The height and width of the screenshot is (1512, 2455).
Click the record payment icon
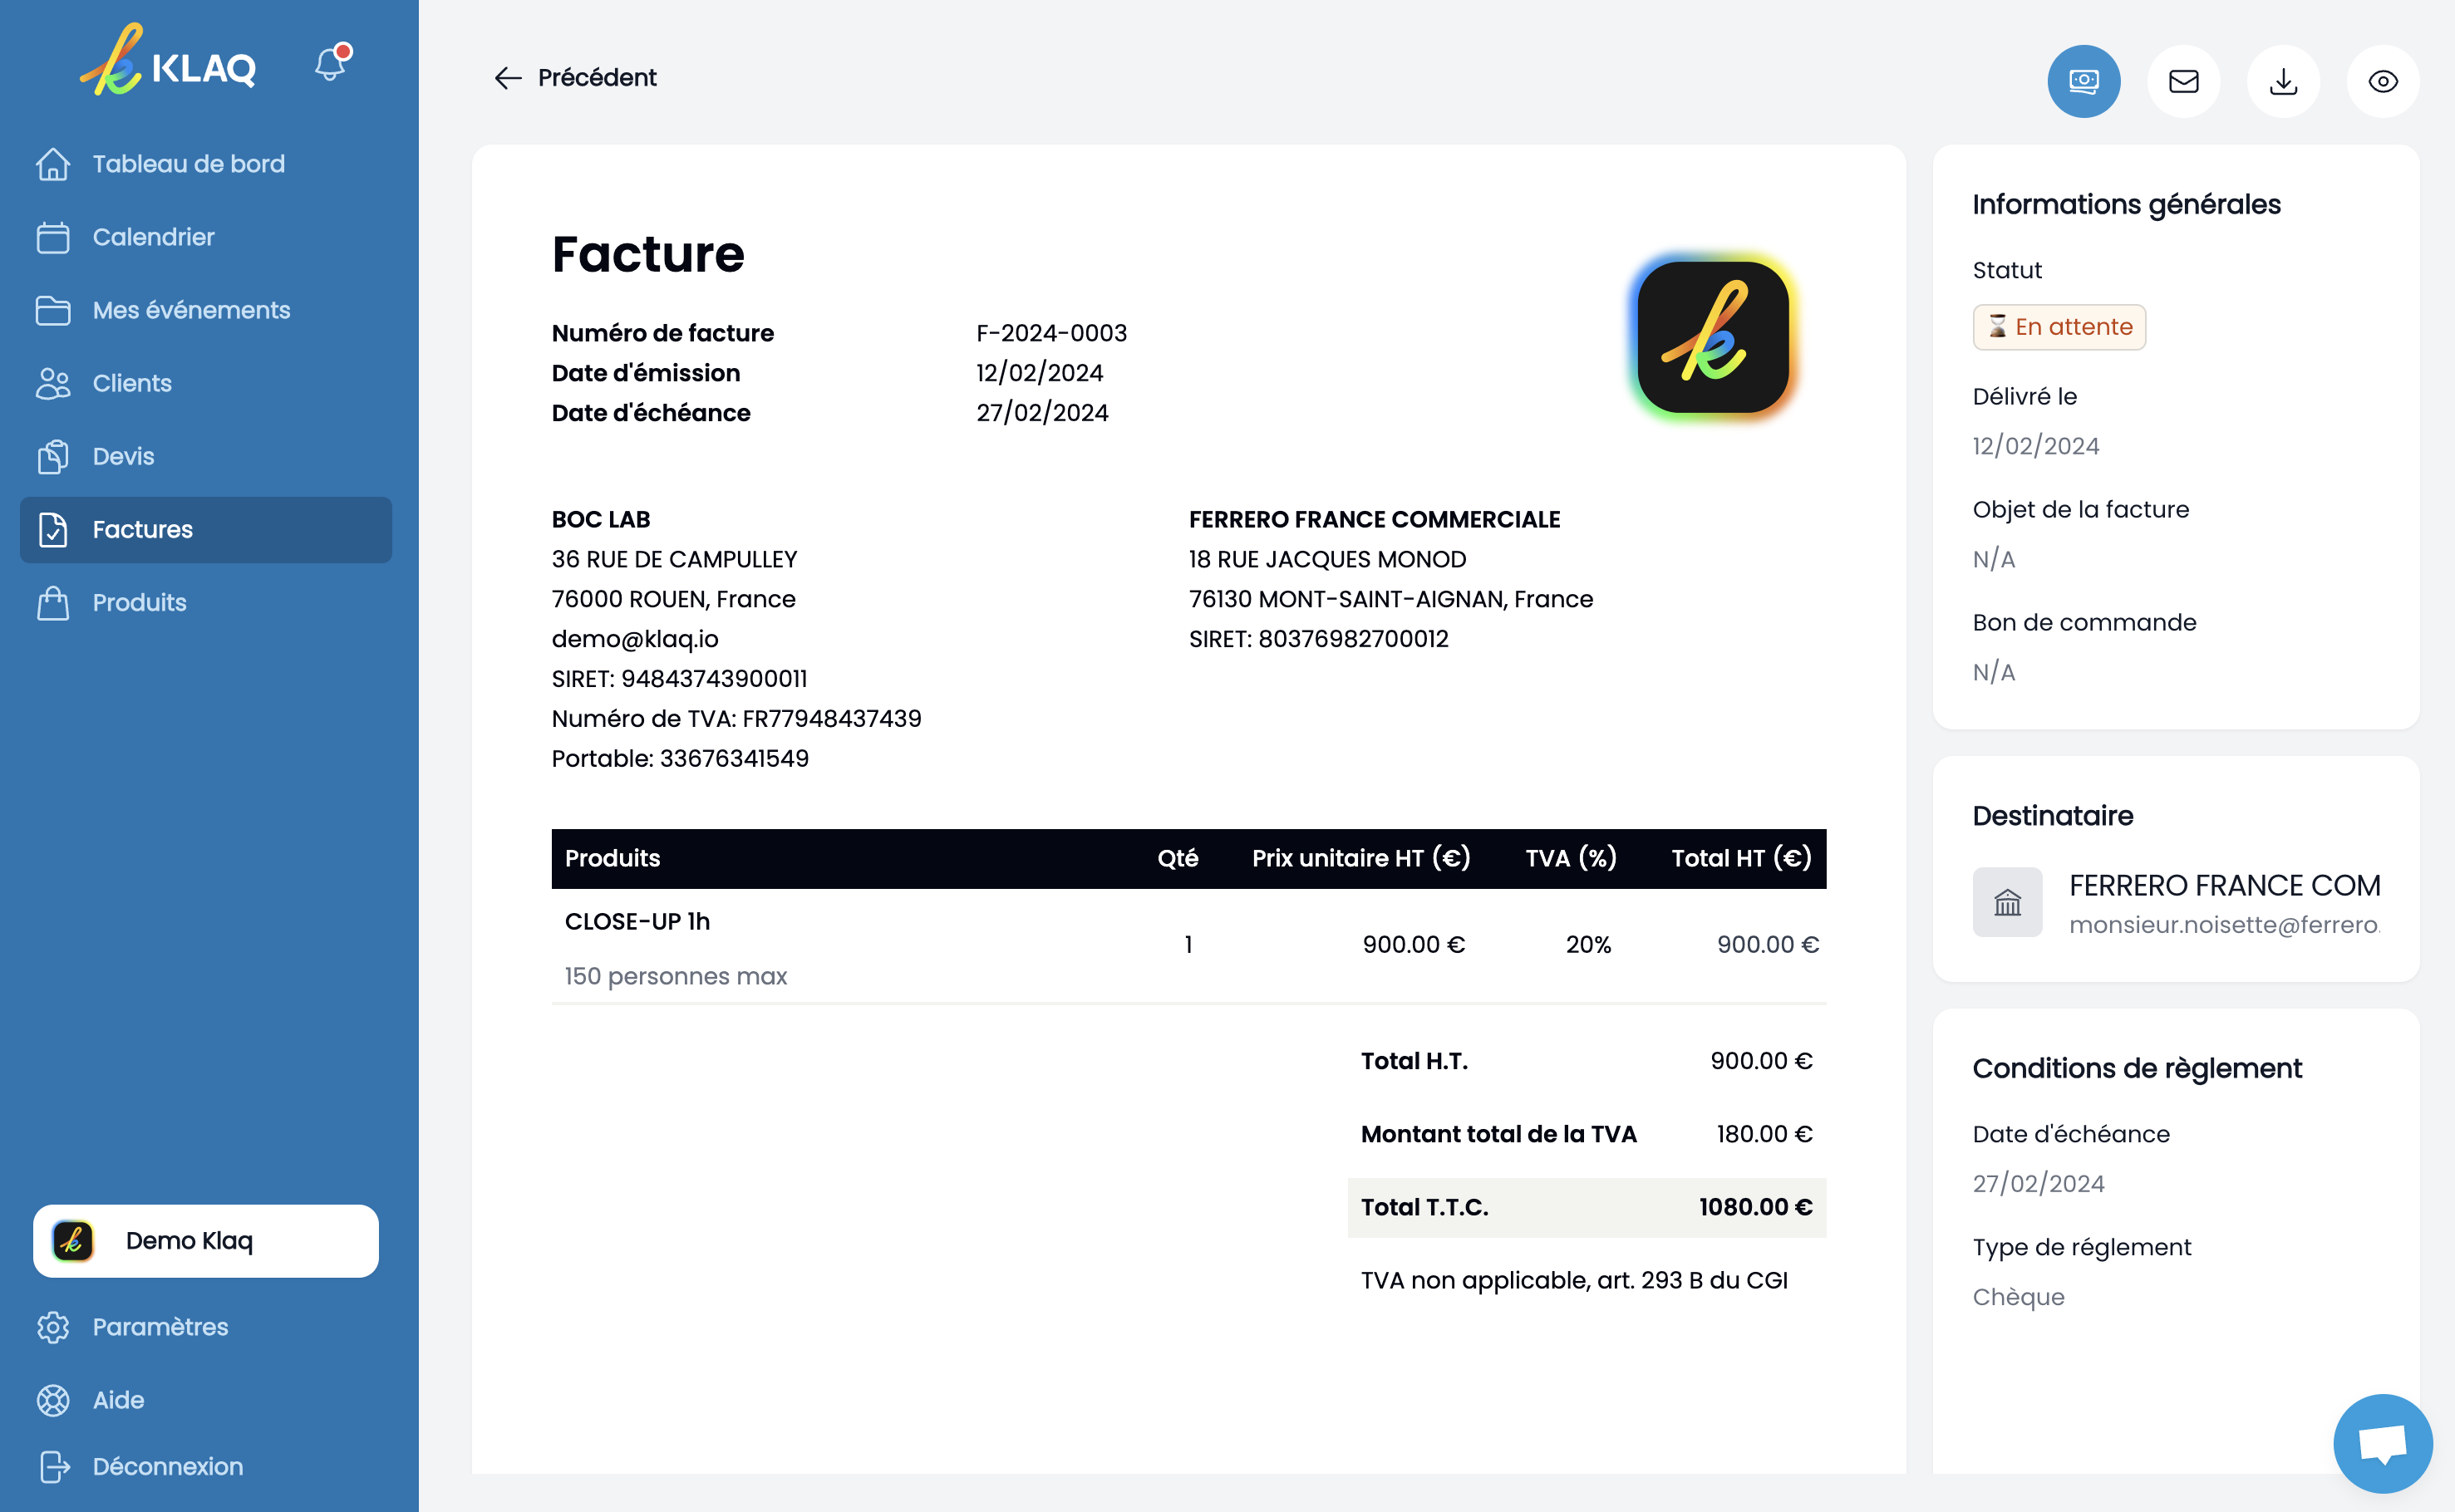tap(2083, 81)
